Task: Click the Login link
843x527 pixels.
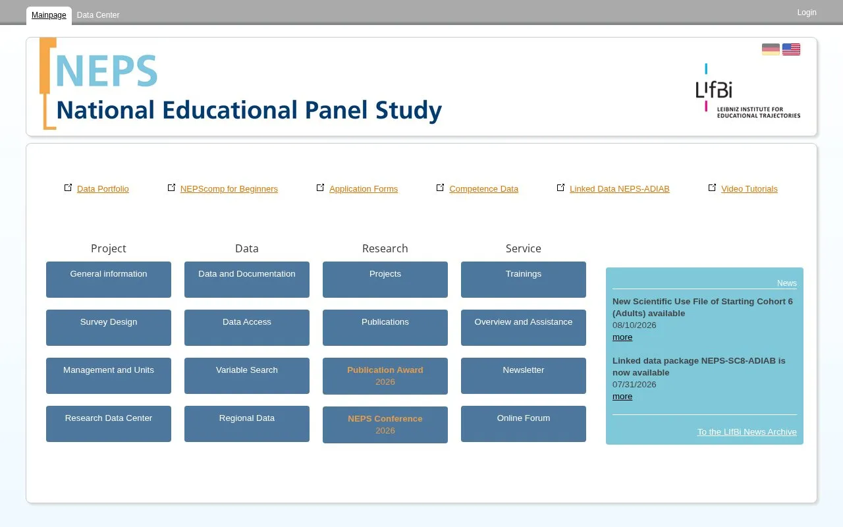Action: coord(807,13)
